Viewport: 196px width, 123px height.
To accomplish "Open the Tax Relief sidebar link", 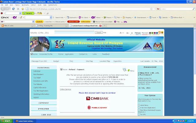I will point(37,78).
